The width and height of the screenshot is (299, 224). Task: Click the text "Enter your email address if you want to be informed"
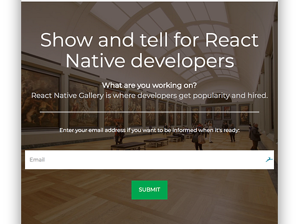(x=128, y=130)
